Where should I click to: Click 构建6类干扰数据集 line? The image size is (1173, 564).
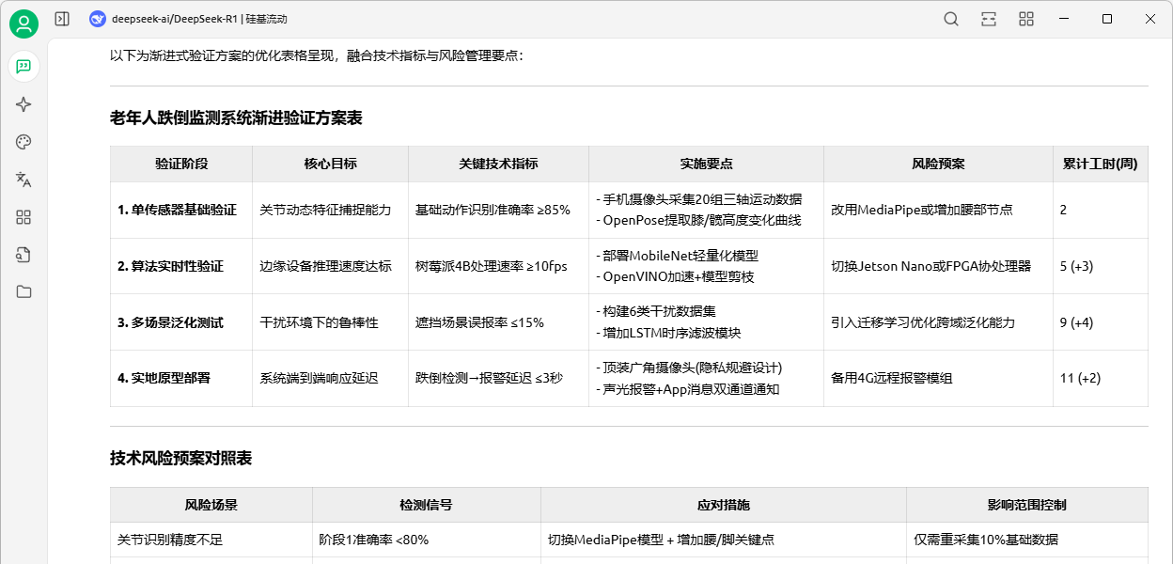[x=656, y=311]
